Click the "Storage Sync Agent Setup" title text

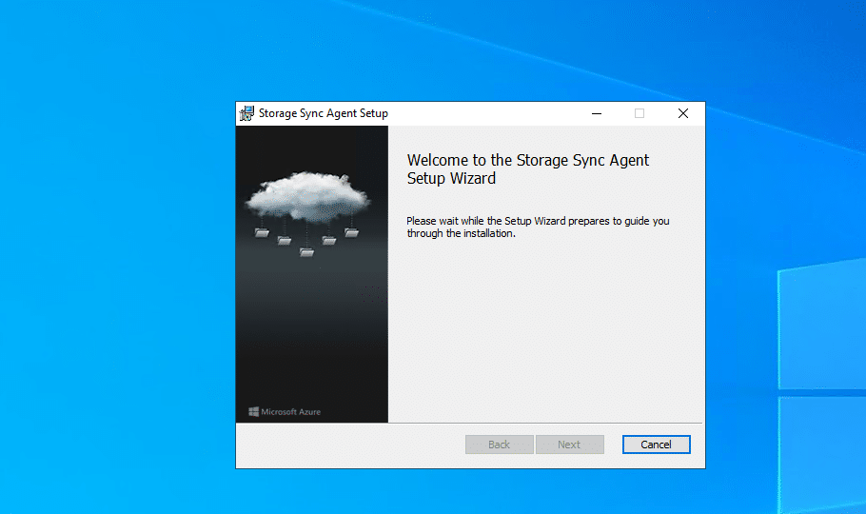click(324, 113)
